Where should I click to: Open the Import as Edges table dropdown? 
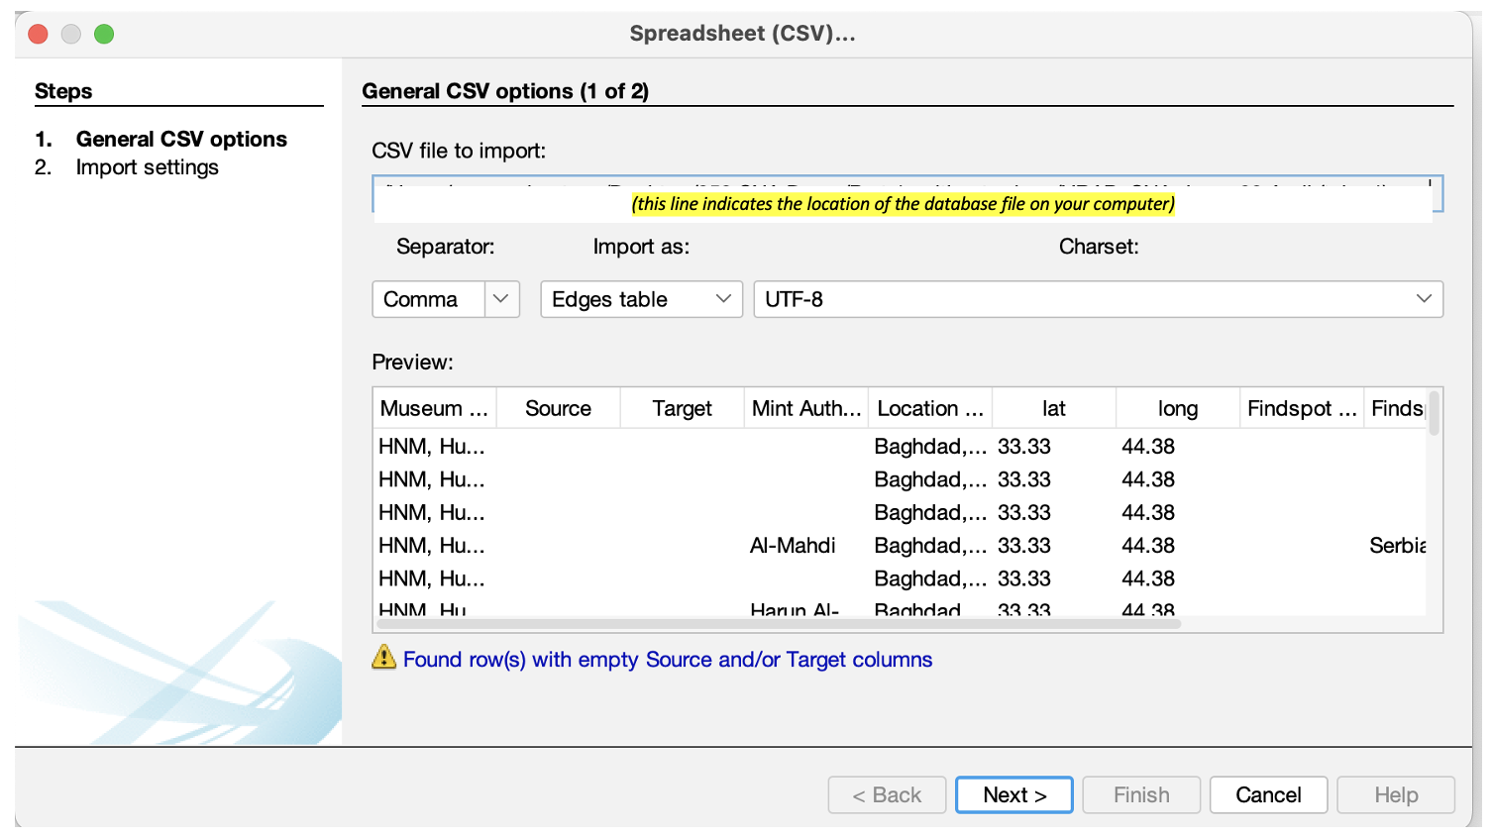tap(641, 299)
